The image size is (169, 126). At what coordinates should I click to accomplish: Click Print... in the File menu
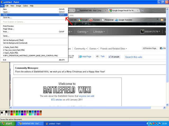tap(34, 31)
